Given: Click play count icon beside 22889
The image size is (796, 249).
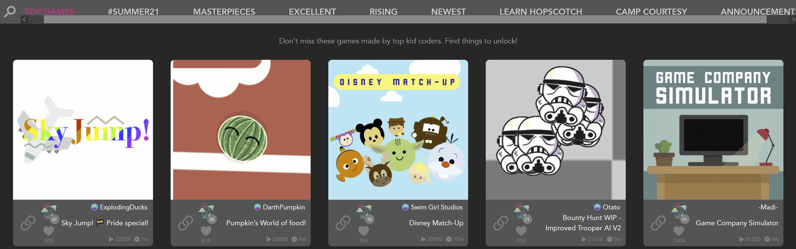Looking at the screenshot, I should (x=111, y=239).
